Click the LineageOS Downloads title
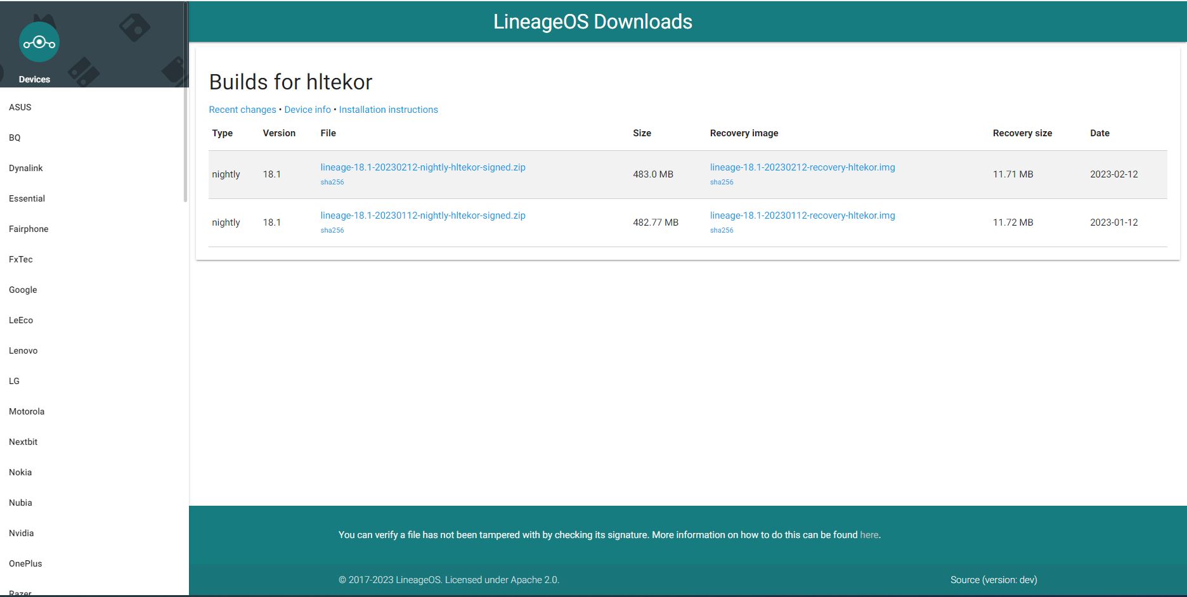Screen dimensions: 1187x597 click(x=593, y=22)
